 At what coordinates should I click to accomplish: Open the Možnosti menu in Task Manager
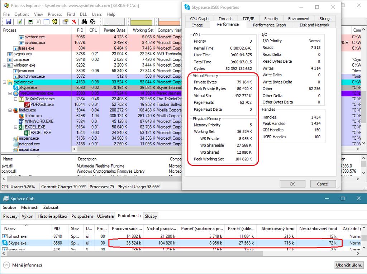[x=30, y=207]
